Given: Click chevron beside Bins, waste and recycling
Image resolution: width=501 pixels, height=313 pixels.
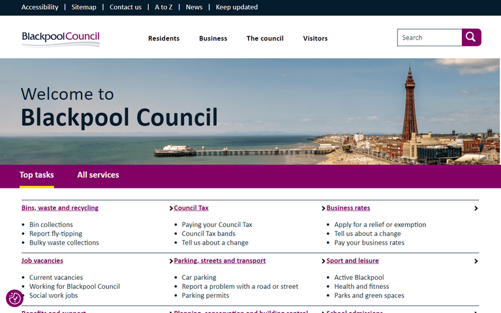Looking at the screenshot, I should coord(171,209).
